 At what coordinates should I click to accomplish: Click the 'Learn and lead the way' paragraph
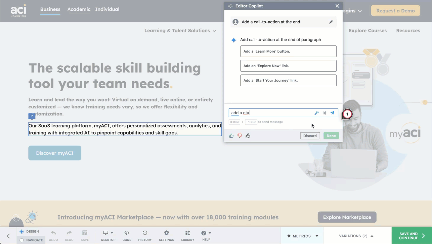(x=121, y=107)
